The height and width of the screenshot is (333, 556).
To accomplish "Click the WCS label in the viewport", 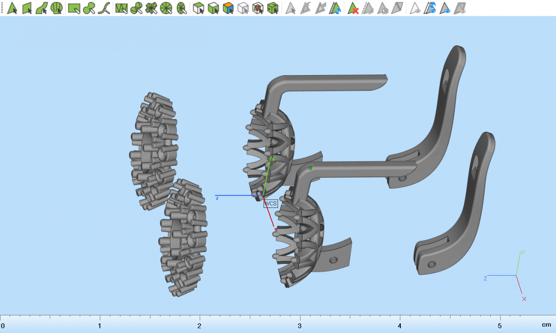I will (271, 203).
